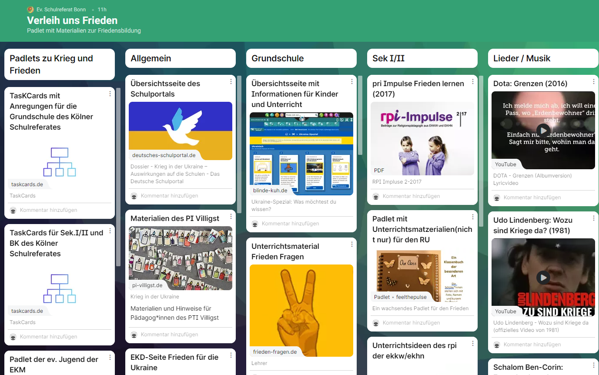
Task: Select the Lieder / Musik column heading
Action: pos(522,58)
